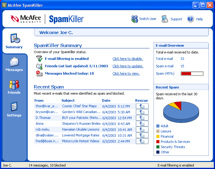This screenshot has width=215, height=169.
Task: Click date 6/3/2003 2:44 PM
Action: [x=116, y=141]
